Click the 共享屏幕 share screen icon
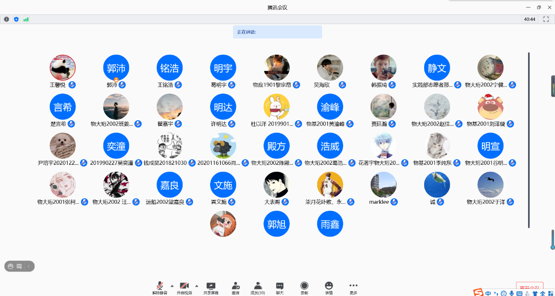The image size is (555, 296). click(211, 286)
